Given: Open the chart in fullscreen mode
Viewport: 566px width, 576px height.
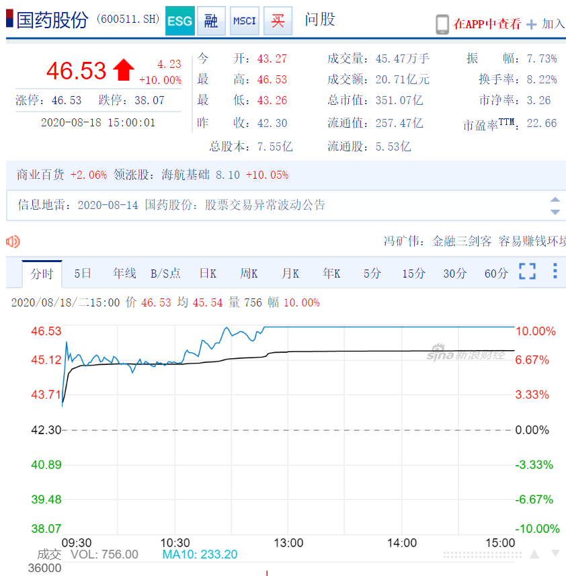Looking at the screenshot, I should (527, 272).
